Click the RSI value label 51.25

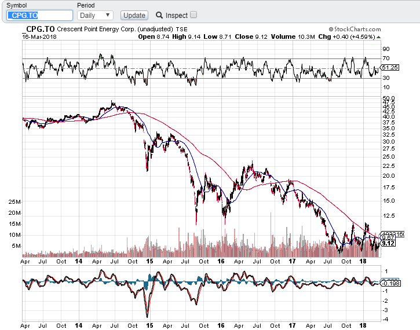pos(390,67)
